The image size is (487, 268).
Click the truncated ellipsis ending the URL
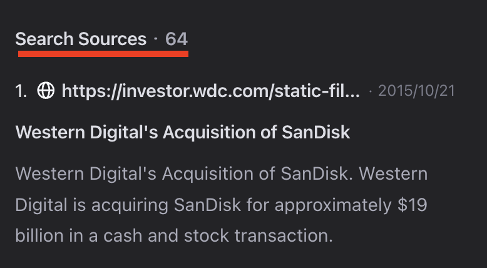point(353,93)
